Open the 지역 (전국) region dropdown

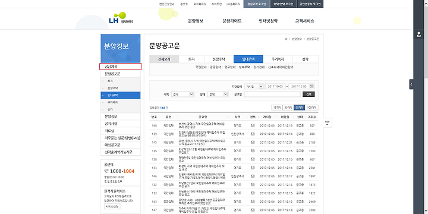point(182,94)
